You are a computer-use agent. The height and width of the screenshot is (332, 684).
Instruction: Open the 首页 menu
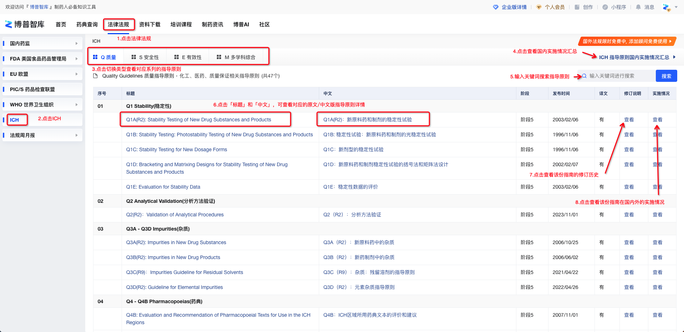61,24
